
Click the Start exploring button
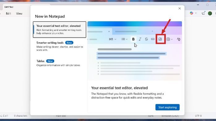pyautogui.click(x=167, y=107)
